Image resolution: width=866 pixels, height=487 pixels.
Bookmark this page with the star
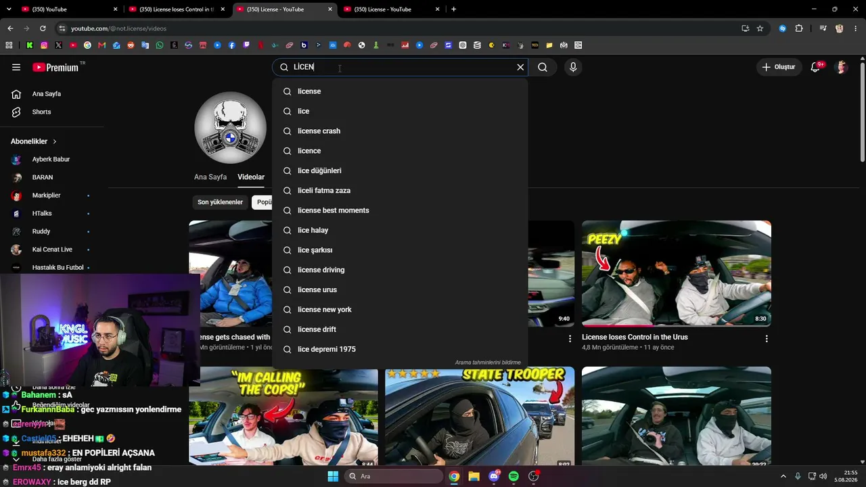760,28
